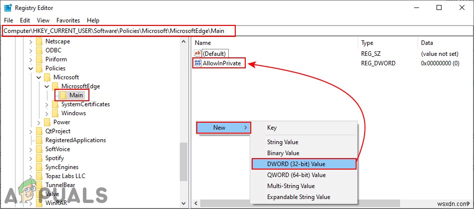Collapse the Policies key
This screenshot has width=474, height=209.
pyautogui.click(x=30, y=68)
